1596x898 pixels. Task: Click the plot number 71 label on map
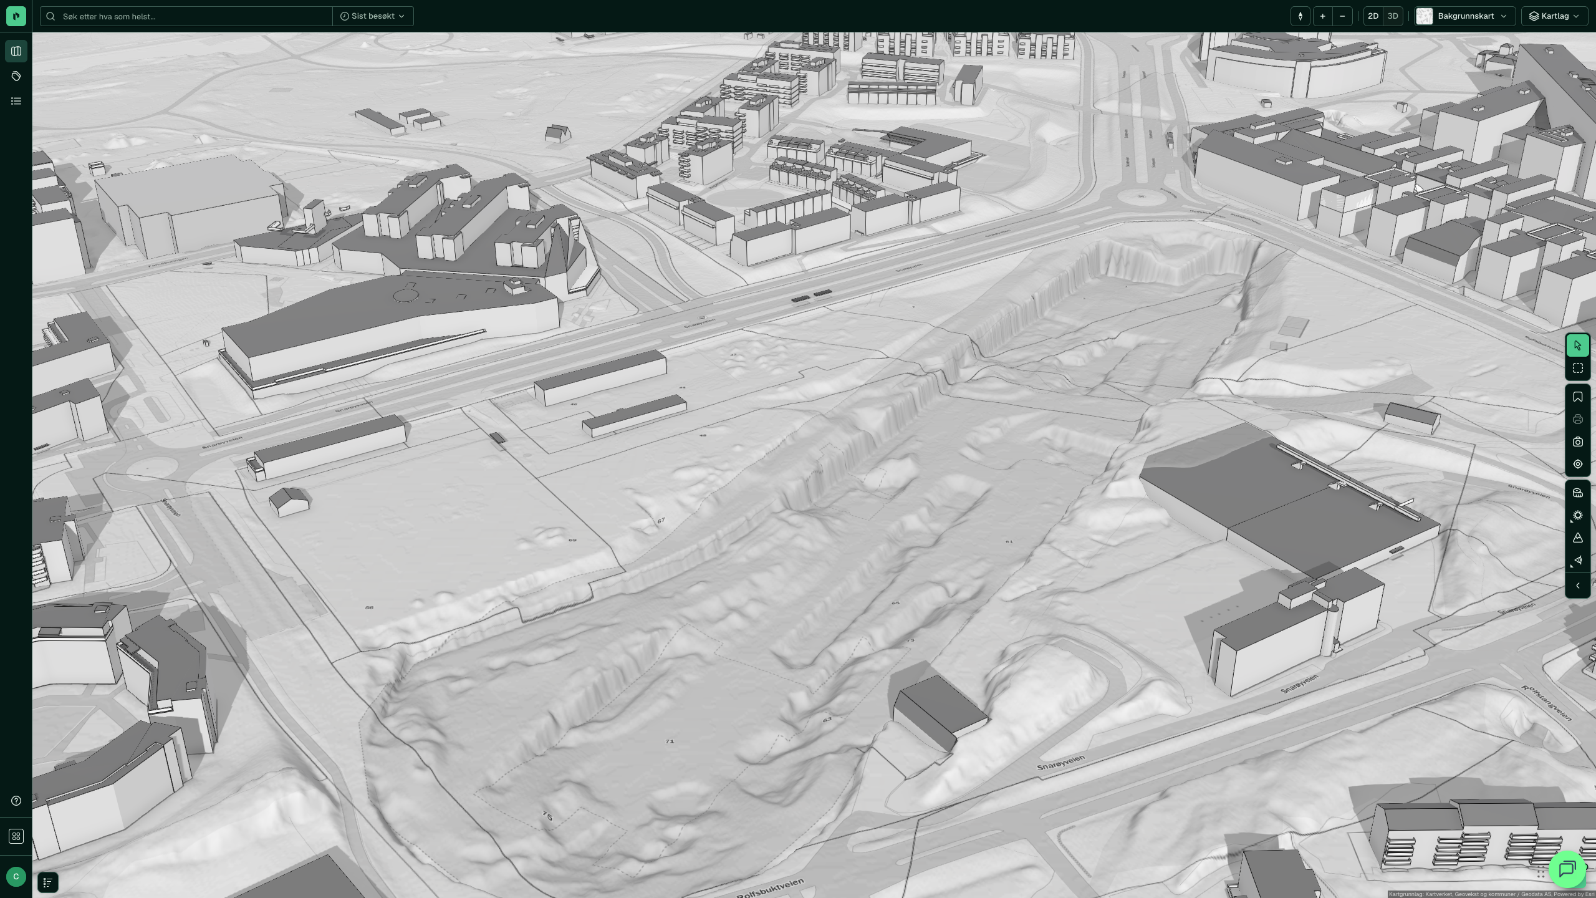click(x=670, y=741)
